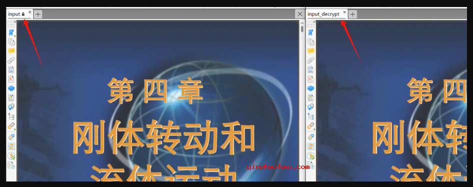Viewport: 473px width, 187px height.
Task: Open orange Signatures document panel in input pane
Action: click(x=11, y=79)
